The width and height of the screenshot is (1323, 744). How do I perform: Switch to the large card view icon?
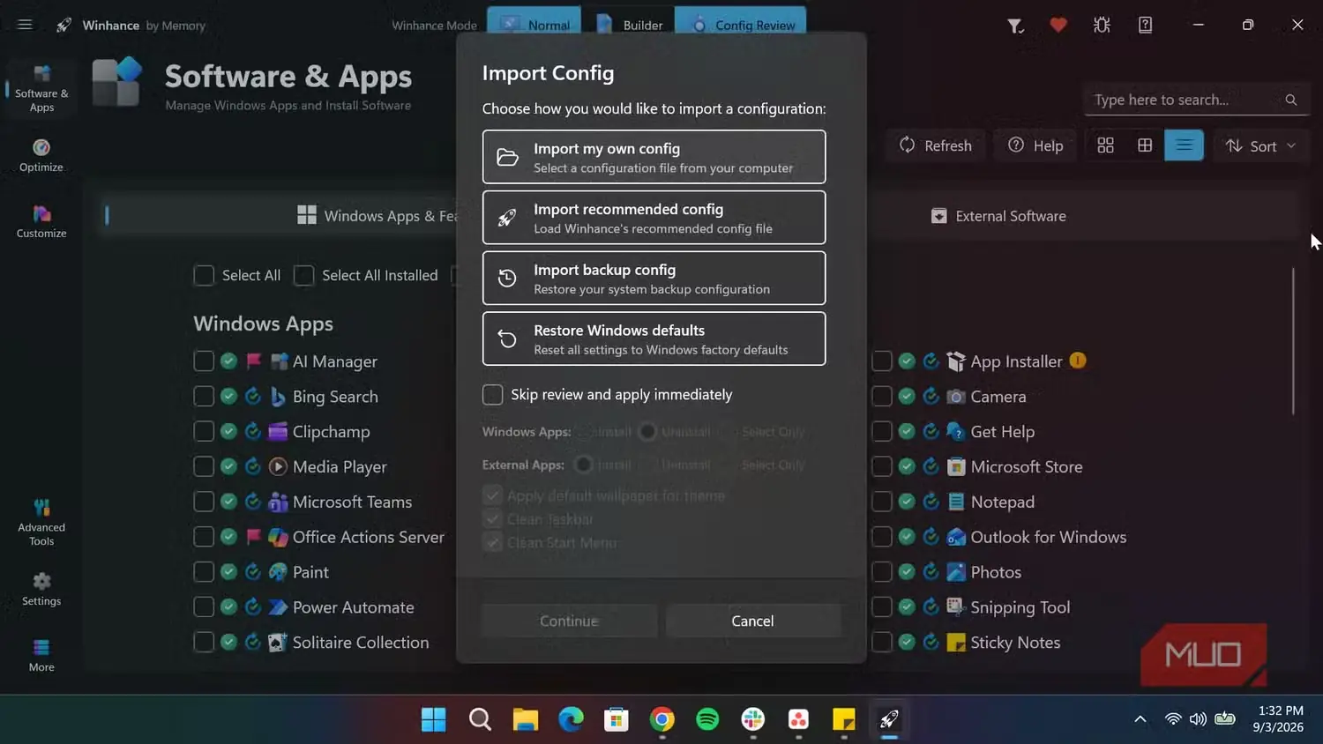pos(1105,145)
